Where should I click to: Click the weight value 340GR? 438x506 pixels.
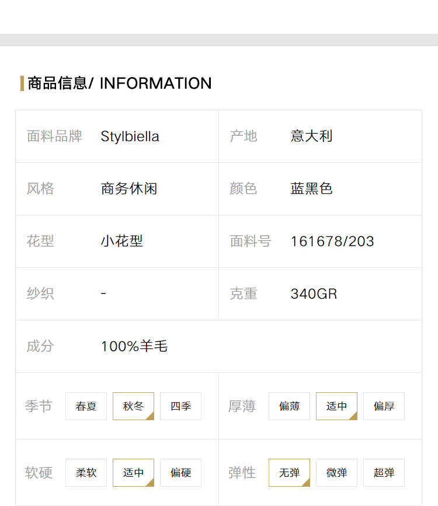(314, 294)
